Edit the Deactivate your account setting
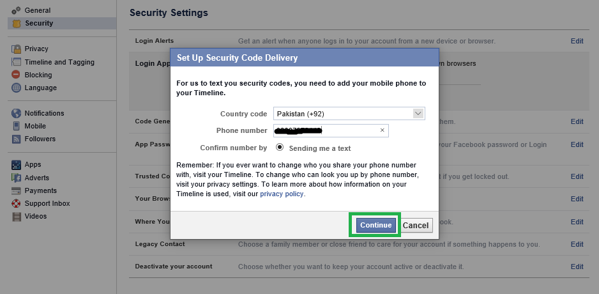The width and height of the screenshot is (599, 294). pos(577,267)
